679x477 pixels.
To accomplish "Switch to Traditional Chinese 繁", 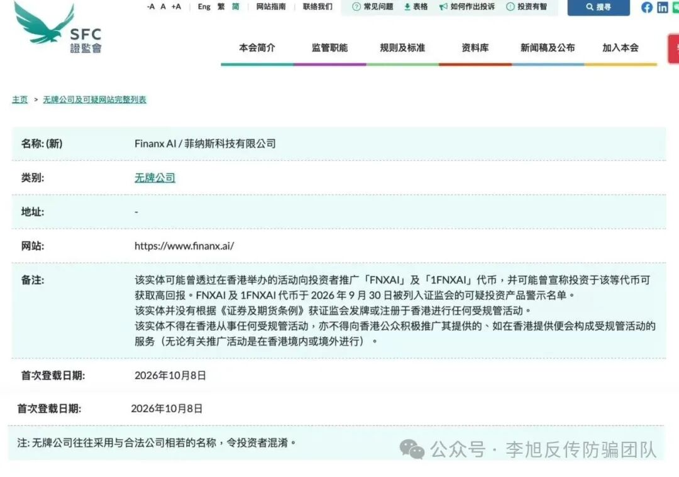I will pos(221,6).
